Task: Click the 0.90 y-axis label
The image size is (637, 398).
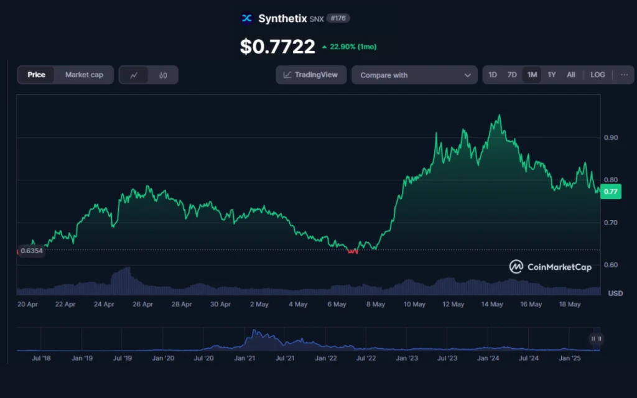Action: tap(611, 137)
